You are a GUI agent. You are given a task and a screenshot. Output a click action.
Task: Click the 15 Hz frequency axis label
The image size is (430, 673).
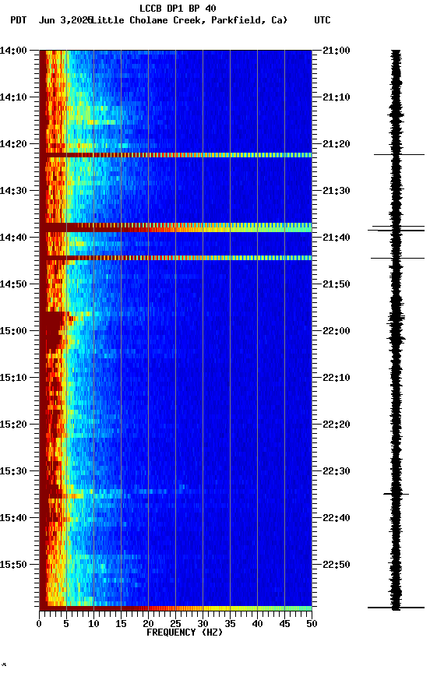121,624
